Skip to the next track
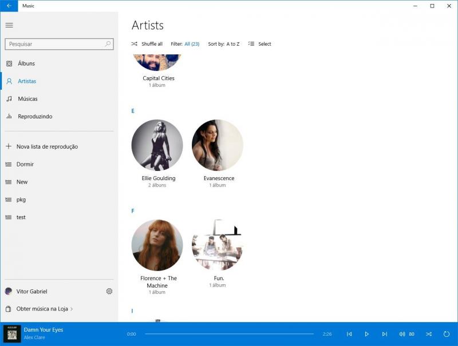The height and width of the screenshot is (346, 458). (384, 334)
